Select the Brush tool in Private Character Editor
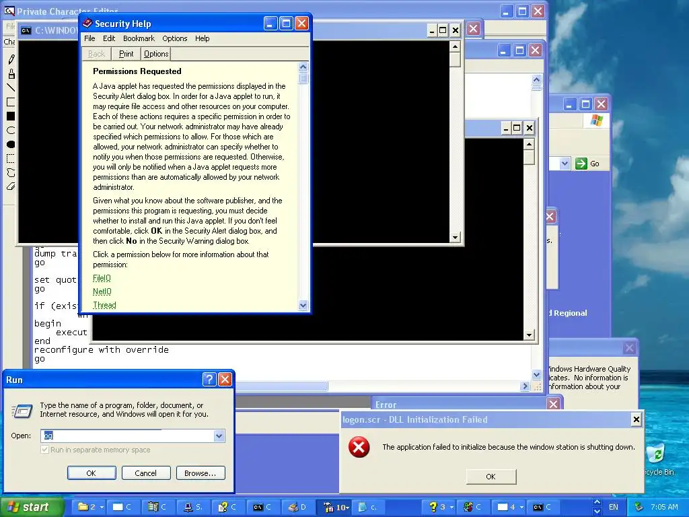 click(11, 73)
